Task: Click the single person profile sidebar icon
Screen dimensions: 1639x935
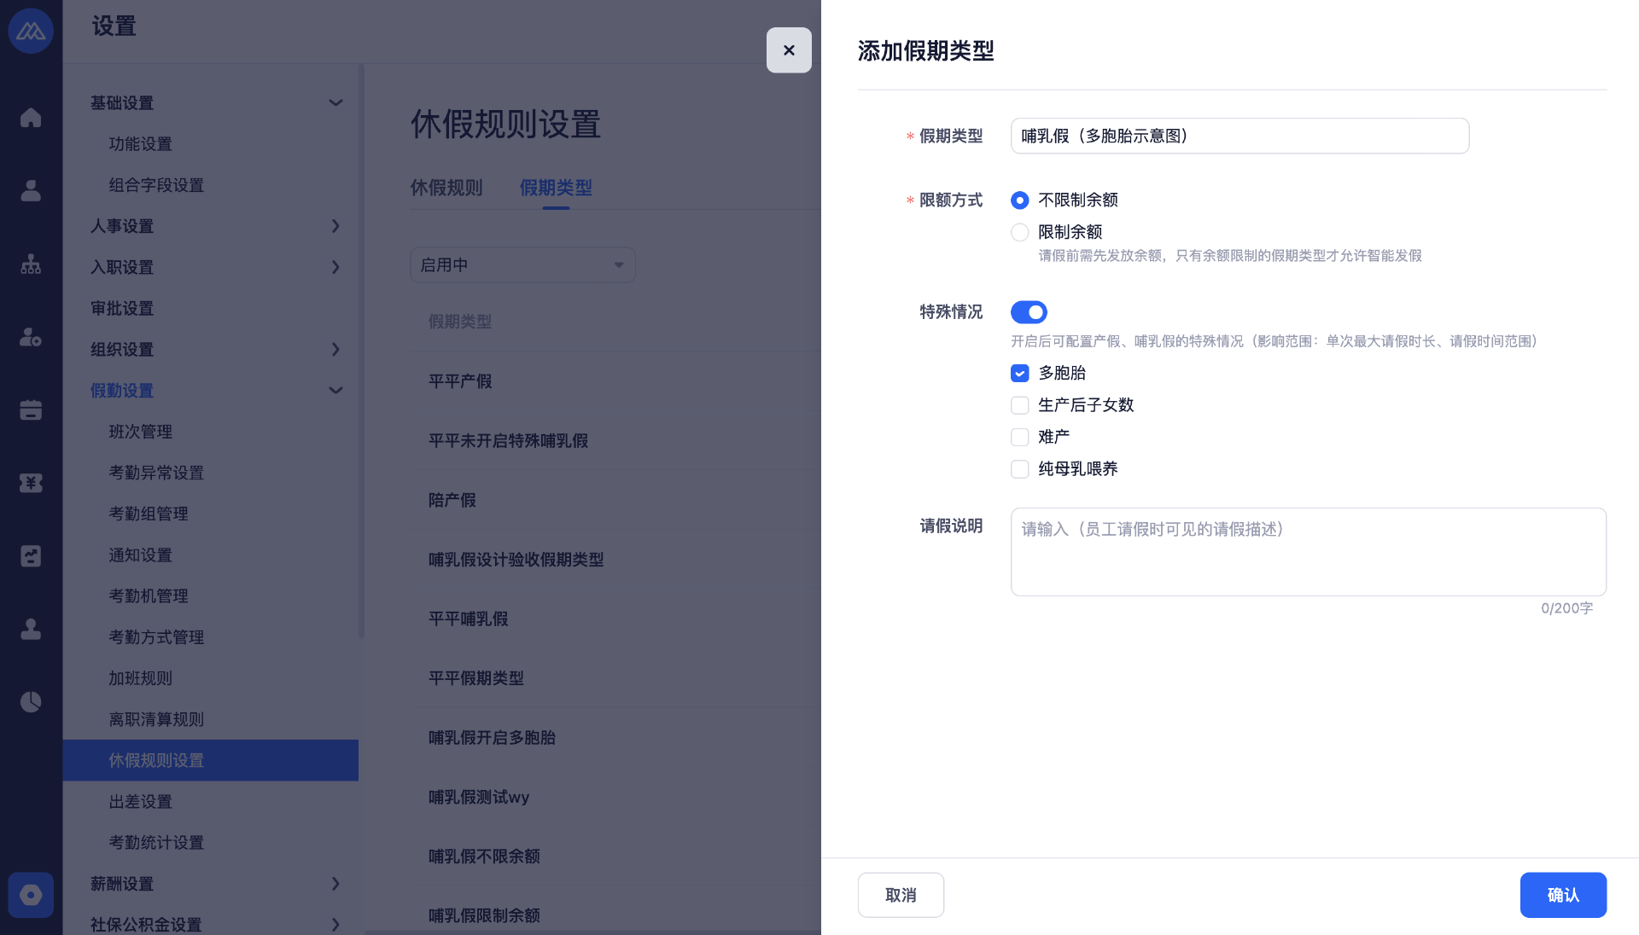Action: point(31,191)
